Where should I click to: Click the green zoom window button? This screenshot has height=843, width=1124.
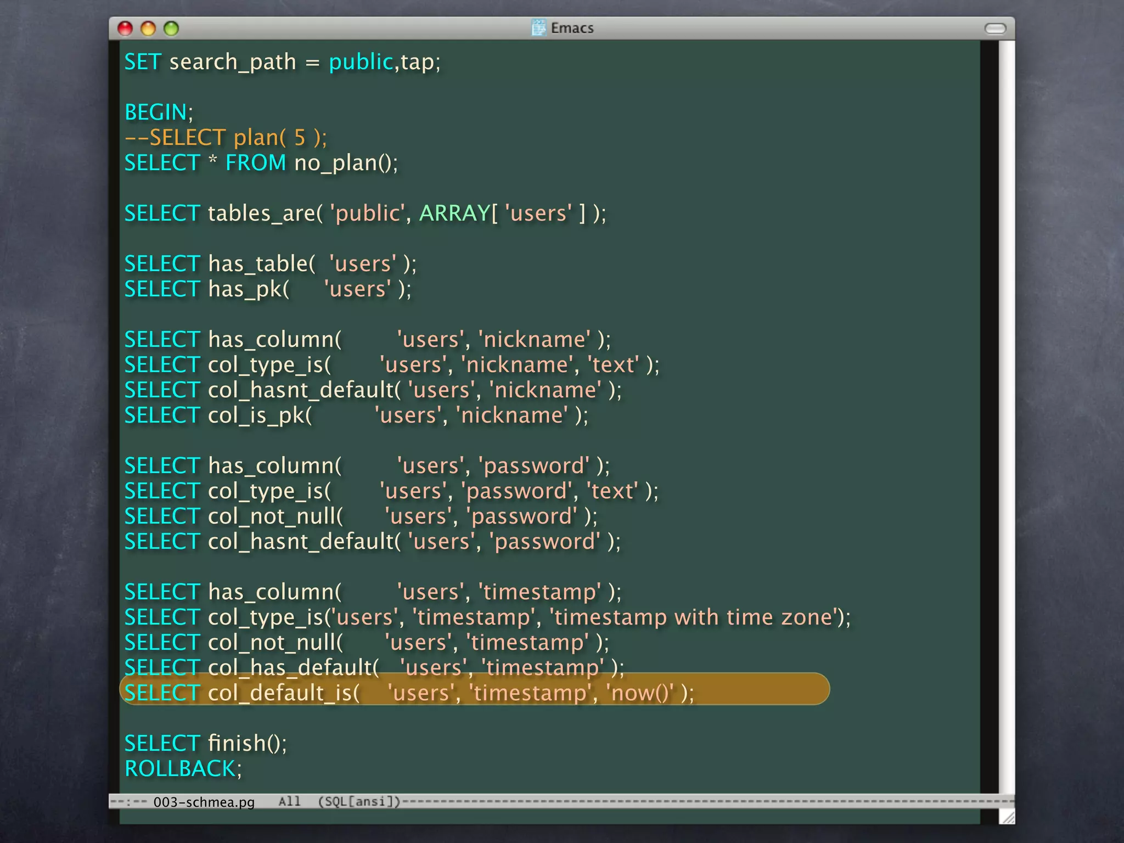[x=171, y=29]
